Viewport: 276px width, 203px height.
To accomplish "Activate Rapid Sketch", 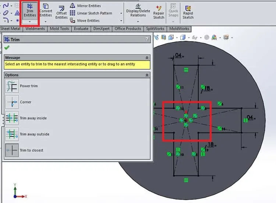I will coord(188,12).
